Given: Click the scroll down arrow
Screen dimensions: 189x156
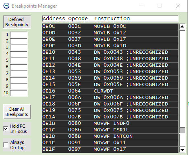Looking at the screenshot, I should point(182,150).
